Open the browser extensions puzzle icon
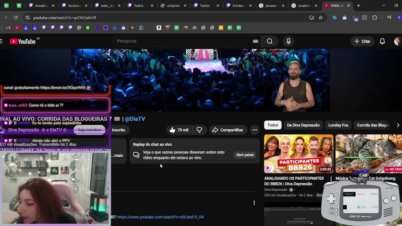This screenshot has height=226, width=402. 375,18
